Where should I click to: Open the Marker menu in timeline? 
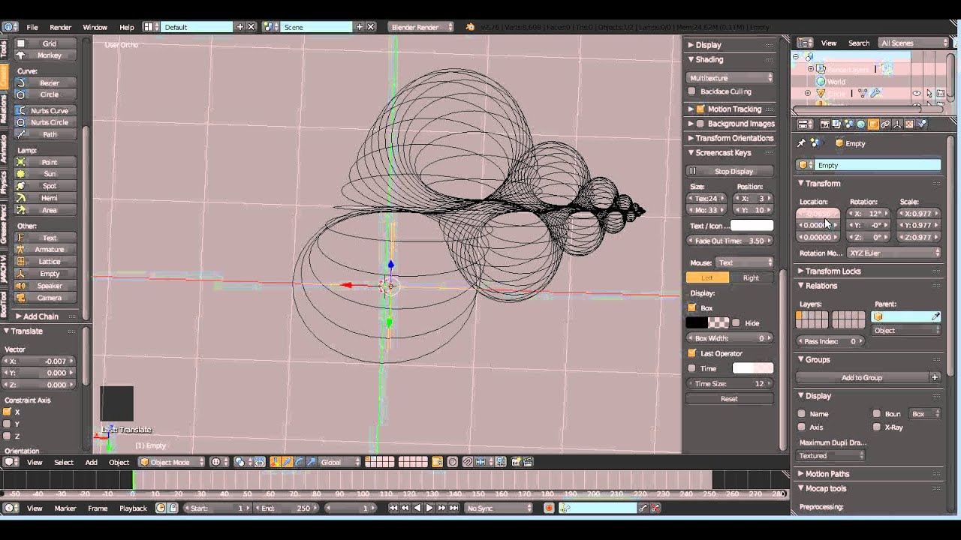65,508
